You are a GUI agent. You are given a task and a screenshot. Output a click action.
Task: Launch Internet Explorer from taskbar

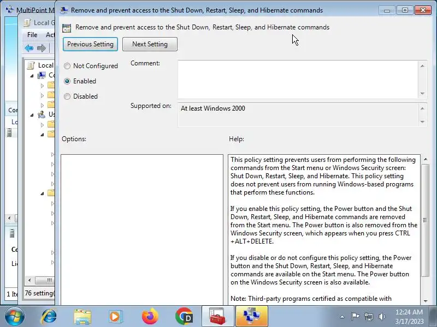[49, 317]
